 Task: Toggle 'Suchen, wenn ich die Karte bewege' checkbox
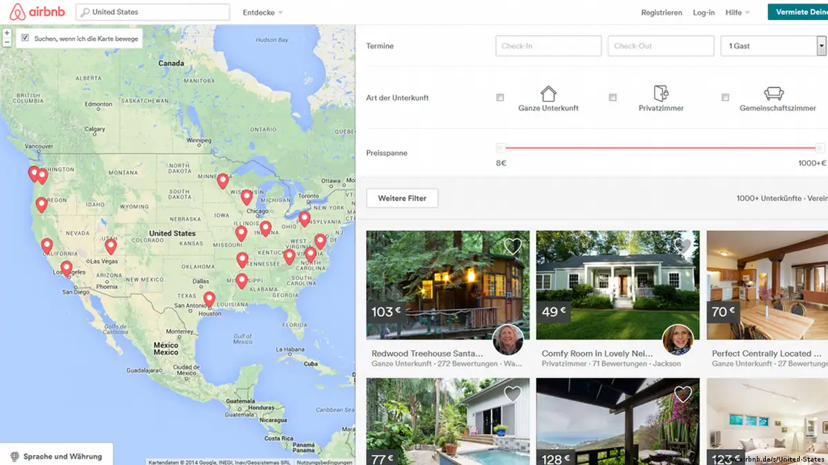coord(25,38)
